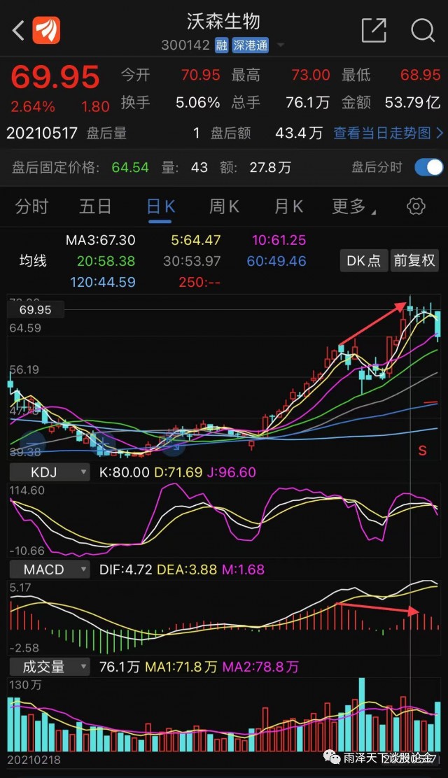
Task: Click the MACD M:1.68 value
Action: tap(243, 569)
